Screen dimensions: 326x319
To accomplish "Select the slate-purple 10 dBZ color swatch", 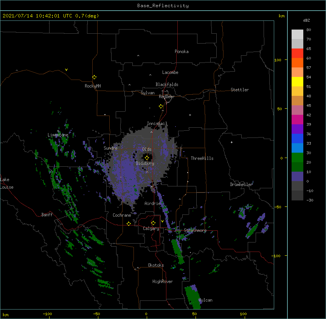I will coord(297,177).
